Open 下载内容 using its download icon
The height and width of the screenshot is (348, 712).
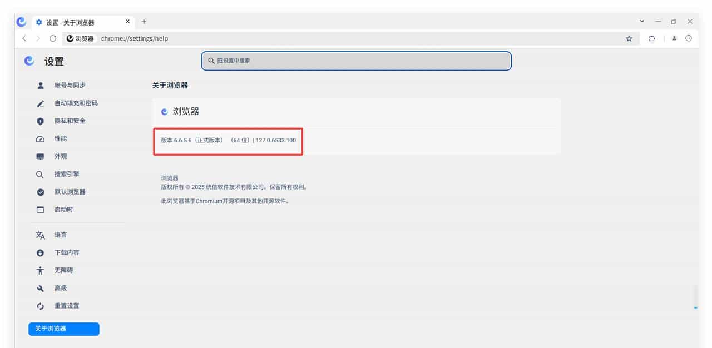click(x=39, y=252)
